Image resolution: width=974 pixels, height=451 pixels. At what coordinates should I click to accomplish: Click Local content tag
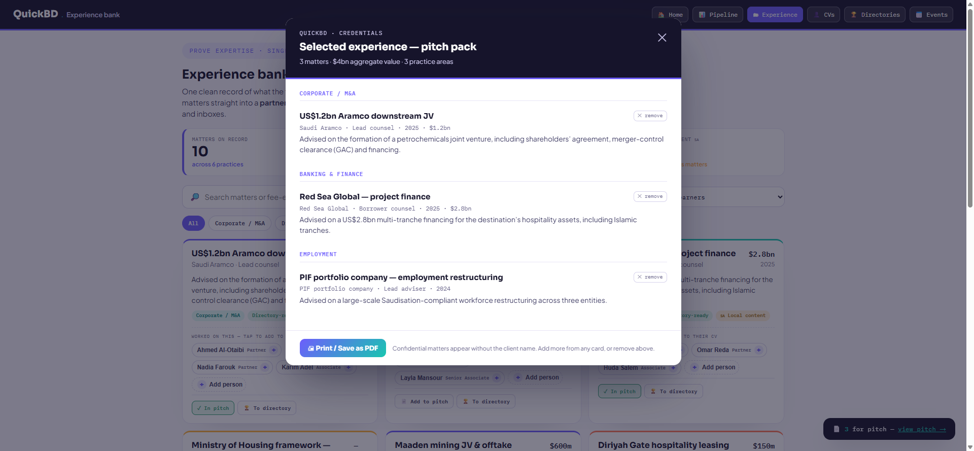click(743, 316)
